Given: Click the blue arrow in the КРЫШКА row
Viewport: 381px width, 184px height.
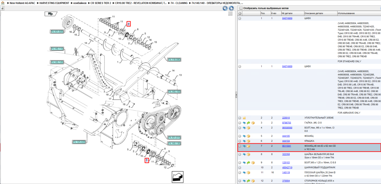Looking at the screenshot, I should coord(244,141).
